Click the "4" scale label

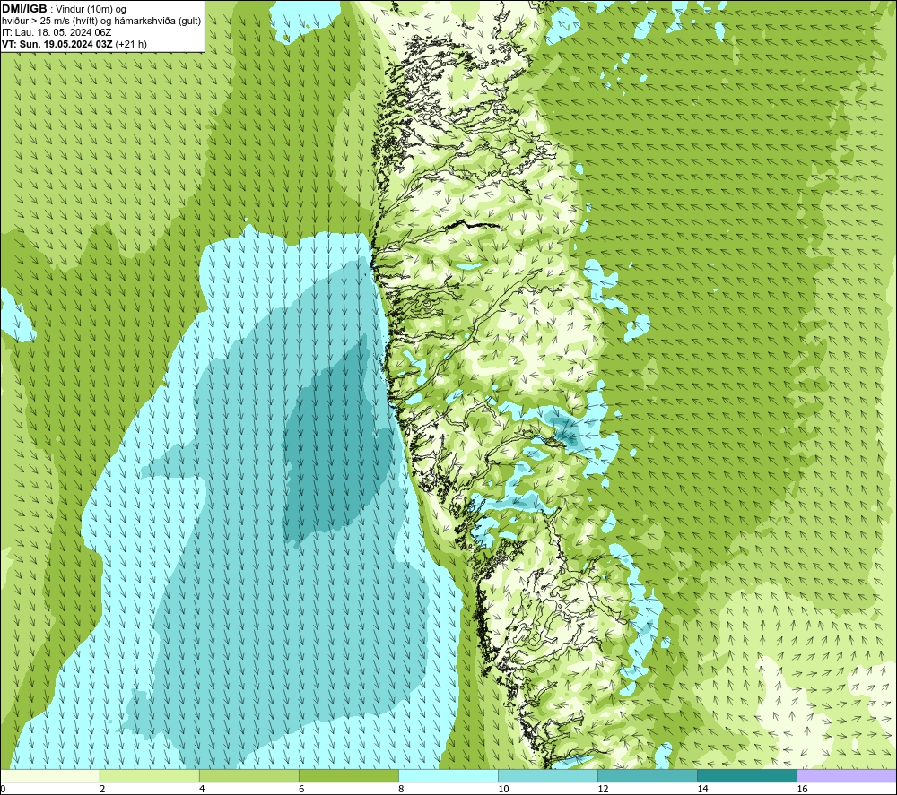(202, 789)
